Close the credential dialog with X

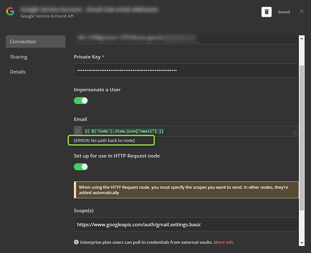pyautogui.click(x=301, y=11)
